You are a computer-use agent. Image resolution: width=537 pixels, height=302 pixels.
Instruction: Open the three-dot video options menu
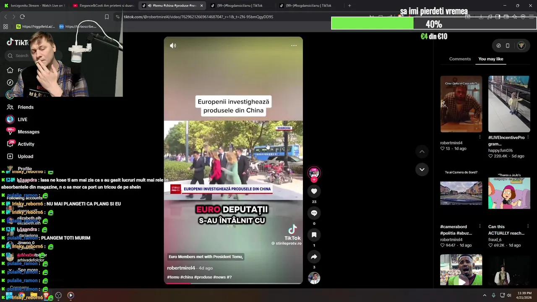pyautogui.click(x=294, y=45)
